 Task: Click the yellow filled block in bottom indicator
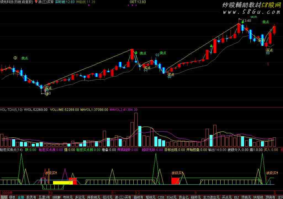tap(61, 183)
